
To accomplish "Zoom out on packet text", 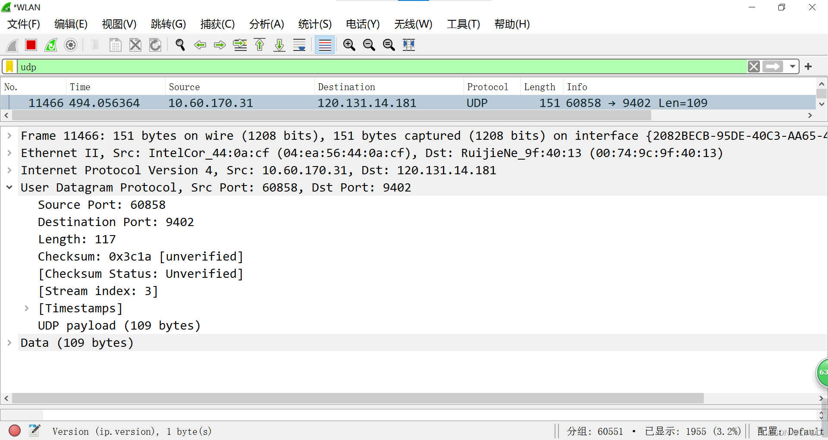I will (x=369, y=45).
